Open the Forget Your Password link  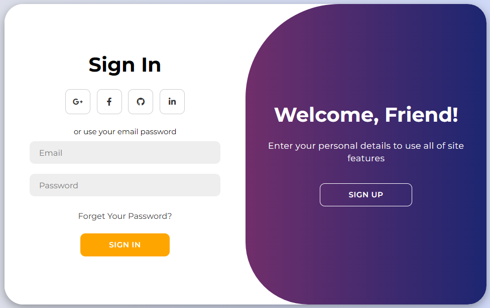125,216
